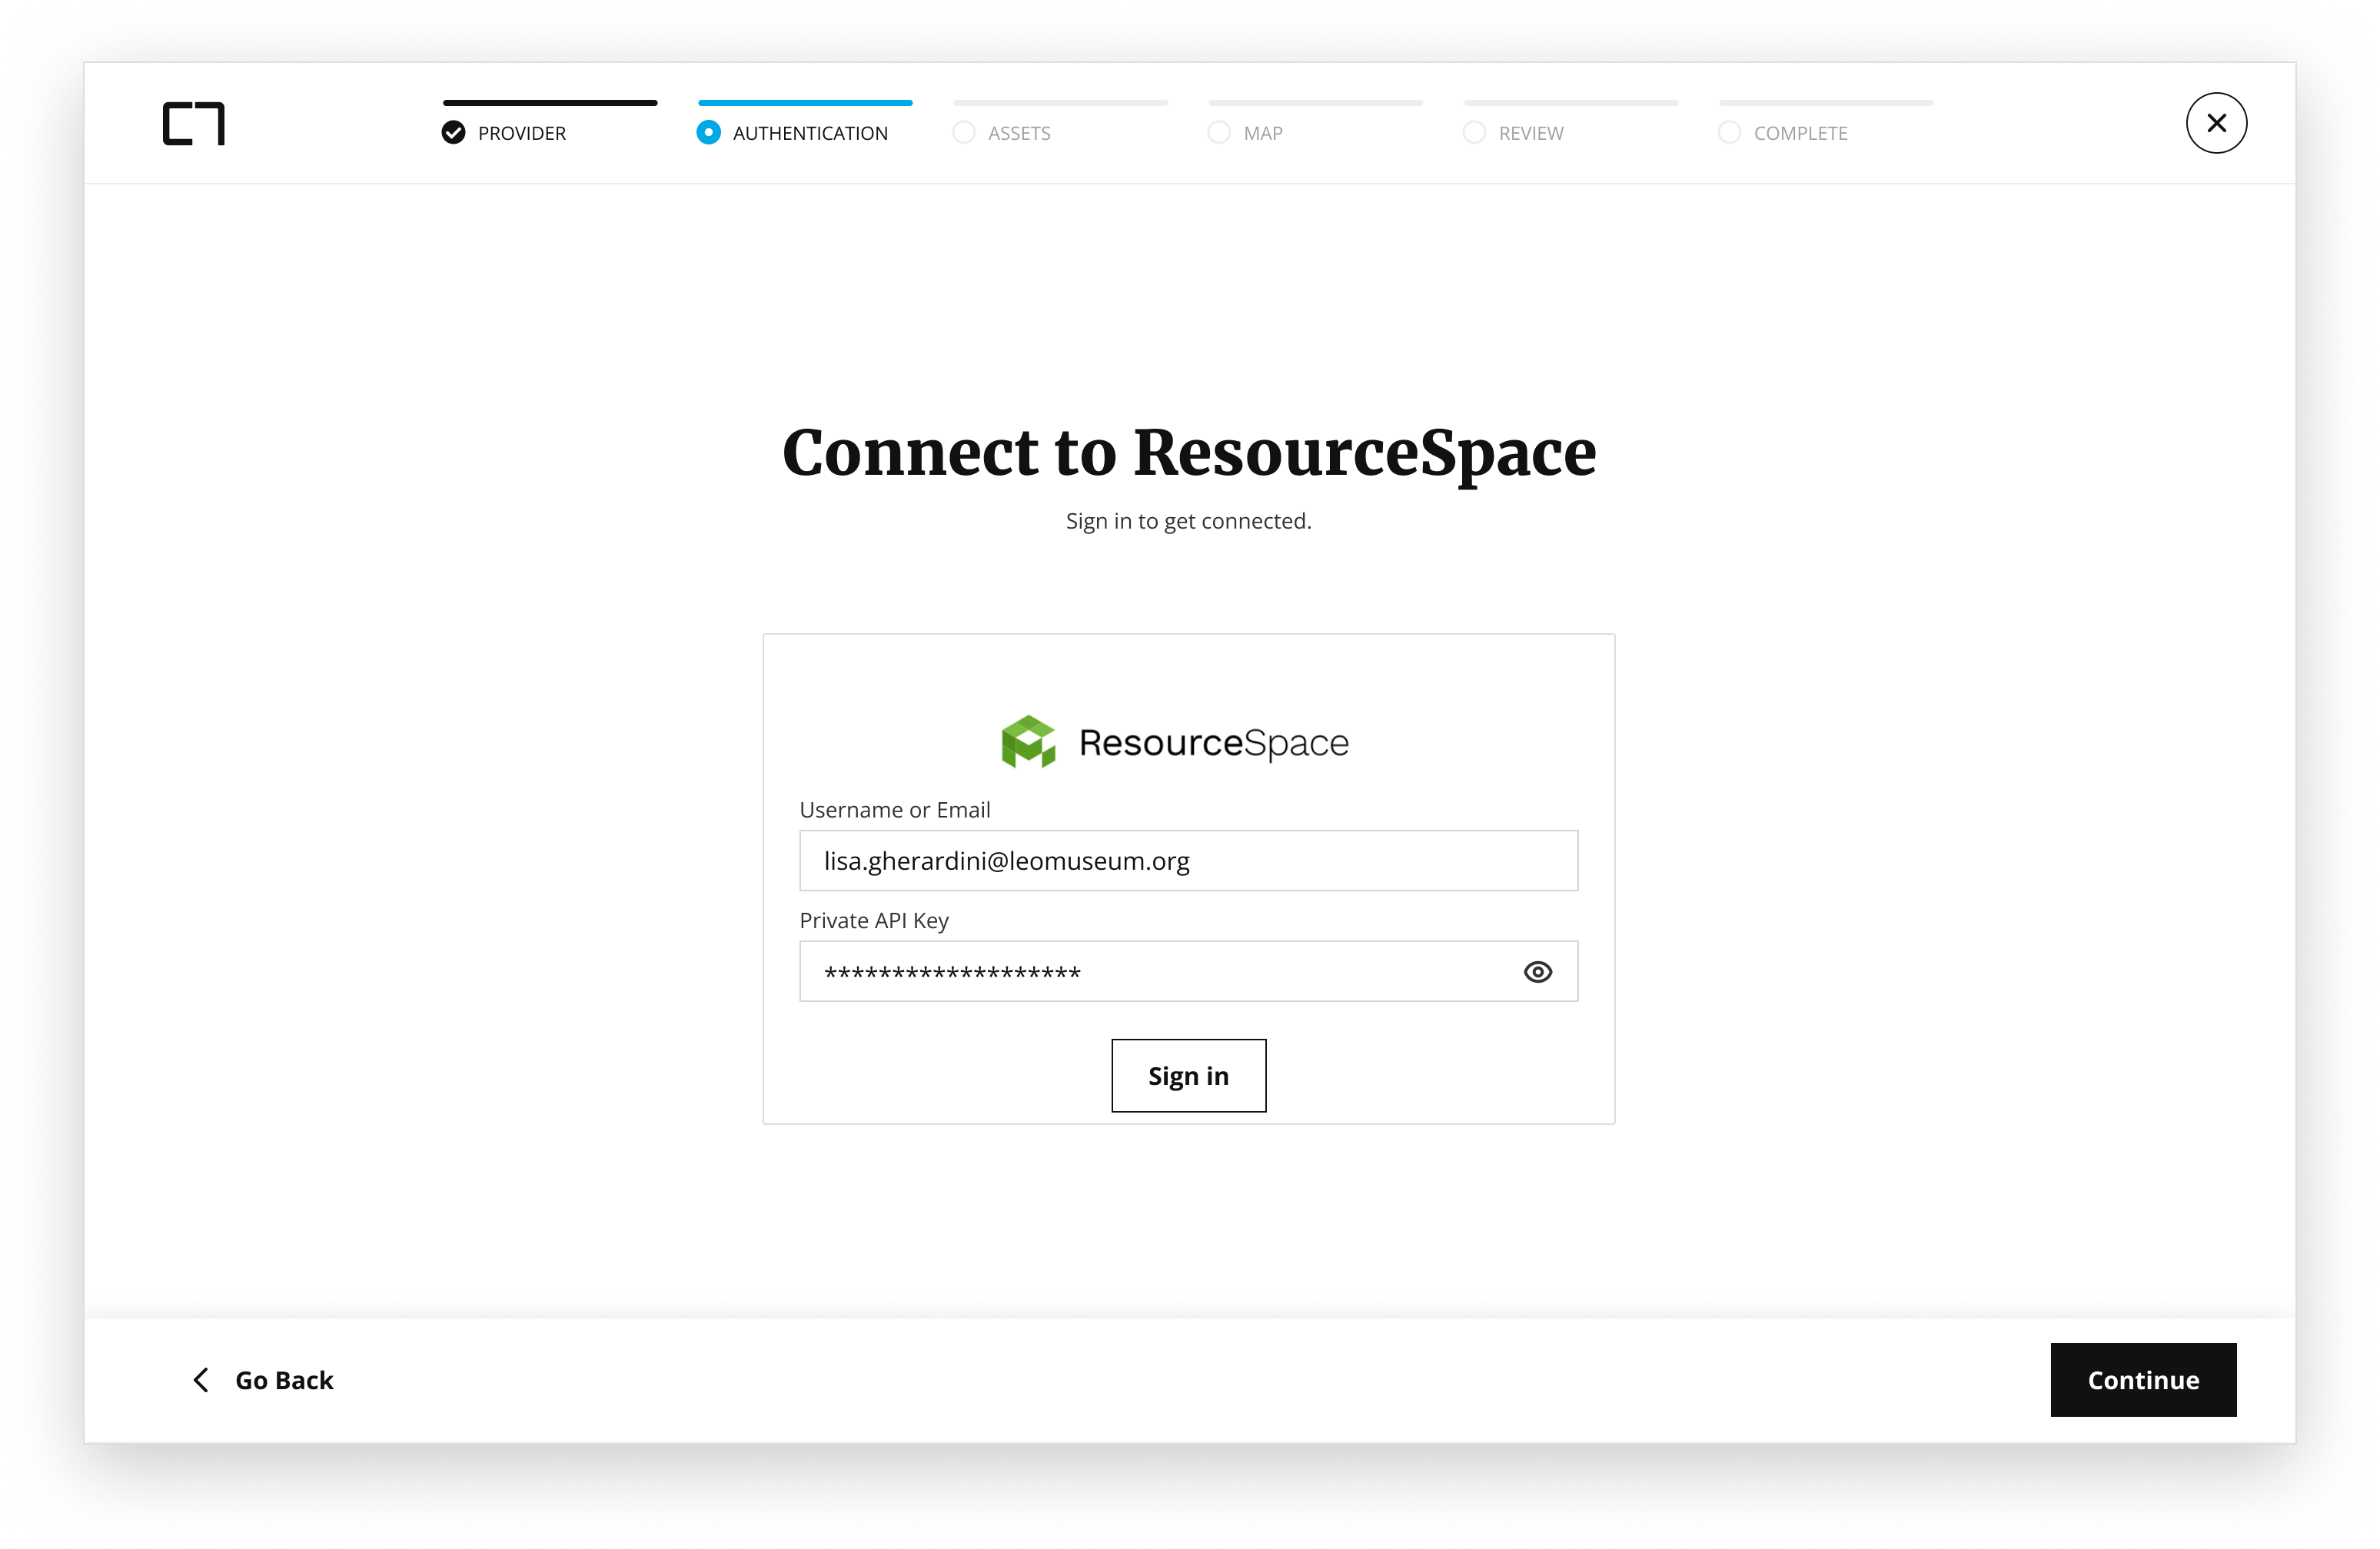Select the Review step radio indicator
This screenshot has height=1549, width=2380.
point(1473,133)
